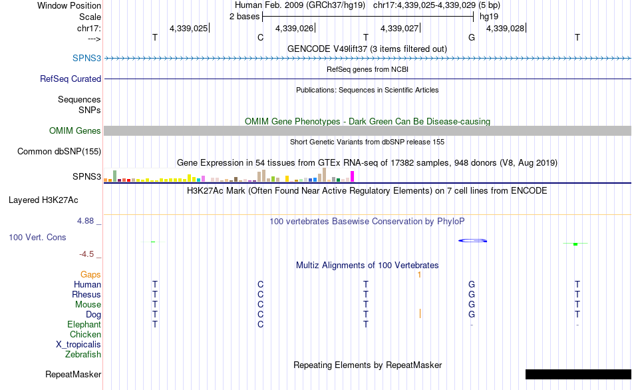Click the orange 1 in the Gaps row
Image resolution: width=632 pixels, height=390 pixels.
click(x=419, y=275)
